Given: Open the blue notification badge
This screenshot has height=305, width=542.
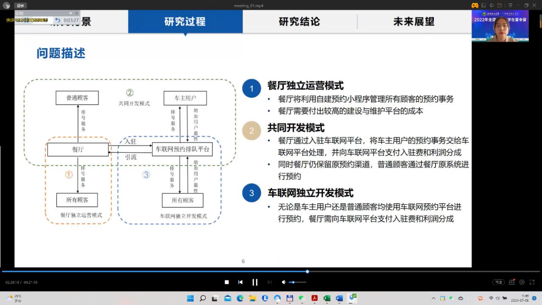Looking at the screenshot, I should [x=535, y=298].
